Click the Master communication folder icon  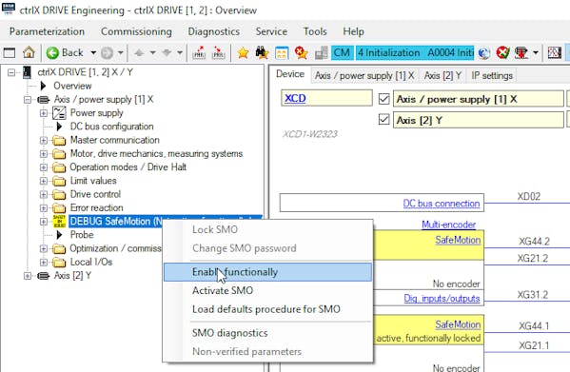click(x=59, y=141)
